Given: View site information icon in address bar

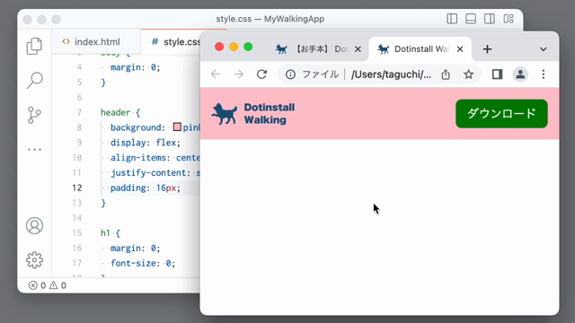Looking at the screenshot, I should coord(290,74).
